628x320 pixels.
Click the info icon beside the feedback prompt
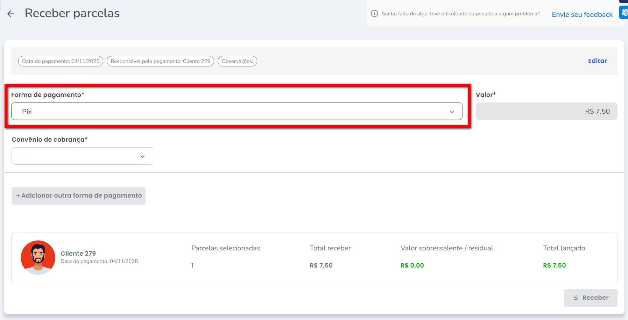[374, 14]
